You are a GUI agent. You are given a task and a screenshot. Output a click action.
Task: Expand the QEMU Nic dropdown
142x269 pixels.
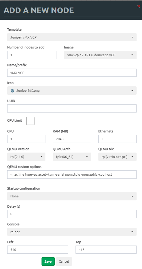tap(117, 157)
